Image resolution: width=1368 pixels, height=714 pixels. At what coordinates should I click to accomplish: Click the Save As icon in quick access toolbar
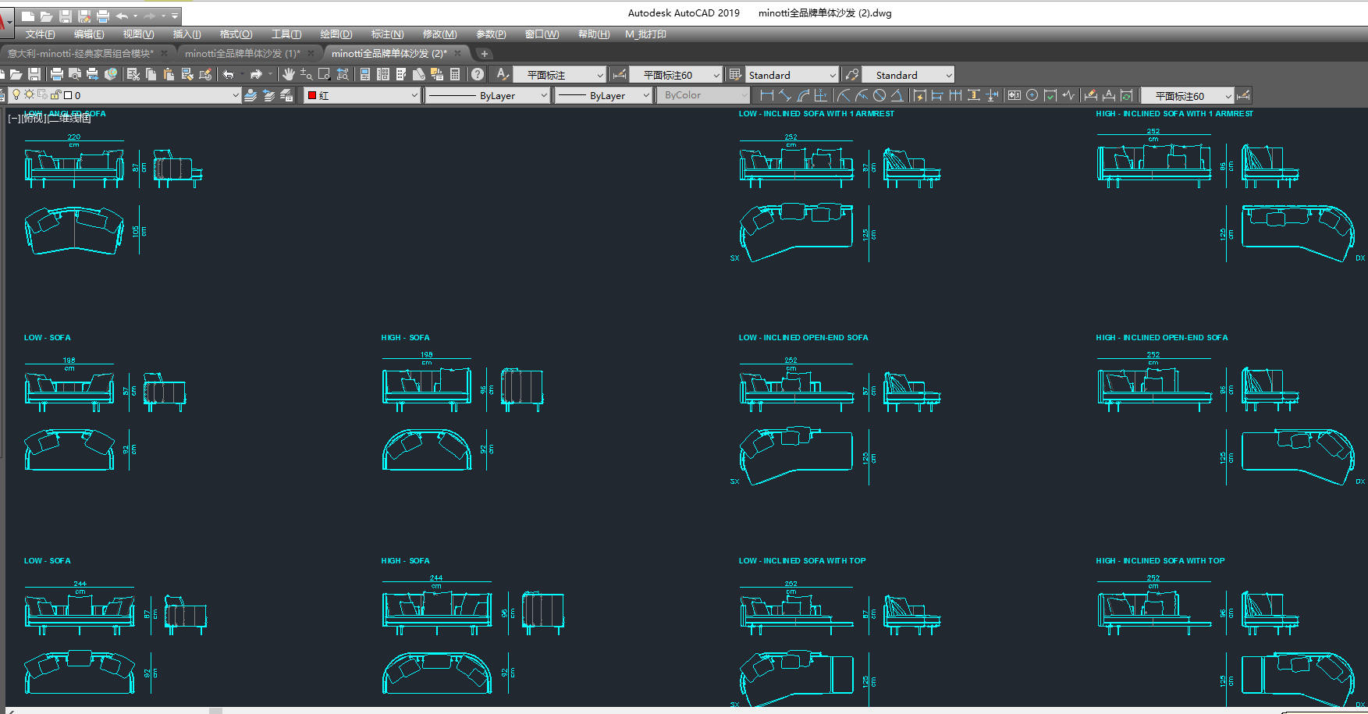[x=84, y=16]
